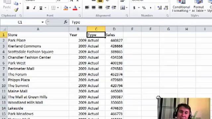Image resolution: width=212 pixels, height=119 pixels.
Task: Click the Insert Function fx button
Action: pos(66,22)
